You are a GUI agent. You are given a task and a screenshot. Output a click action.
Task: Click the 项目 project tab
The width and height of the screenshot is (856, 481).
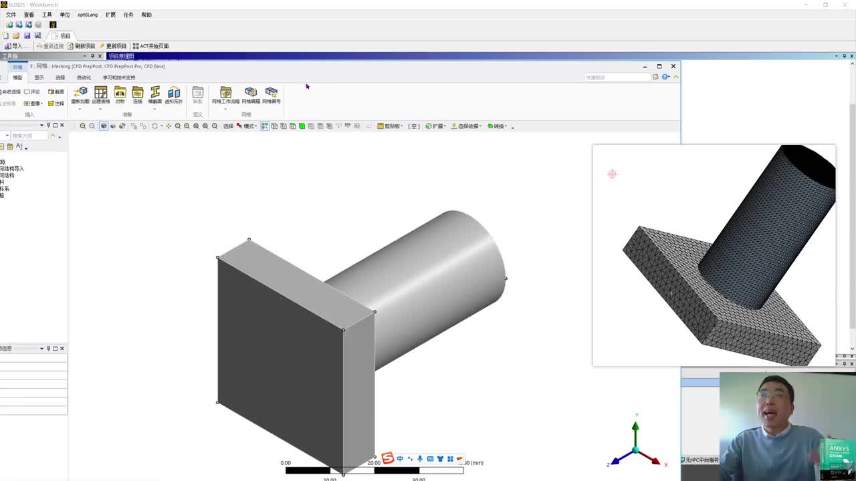coord(62,35)
